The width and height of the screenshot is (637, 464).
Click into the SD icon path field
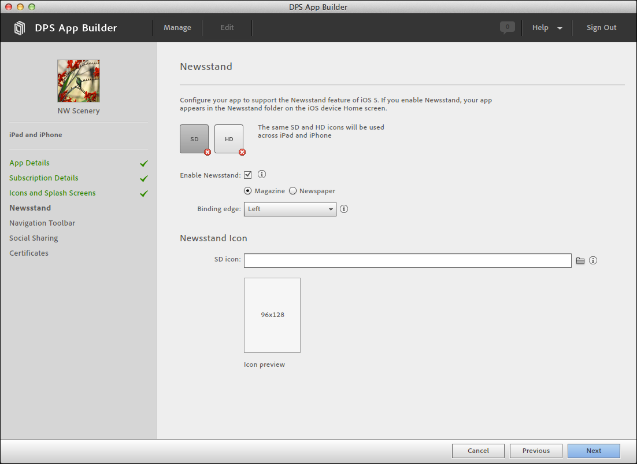pos(408,261)
